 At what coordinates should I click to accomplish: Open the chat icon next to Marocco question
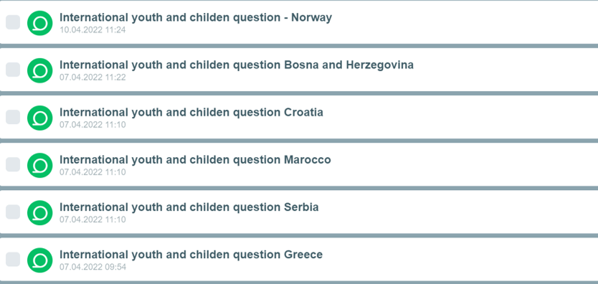pos(39,166)
